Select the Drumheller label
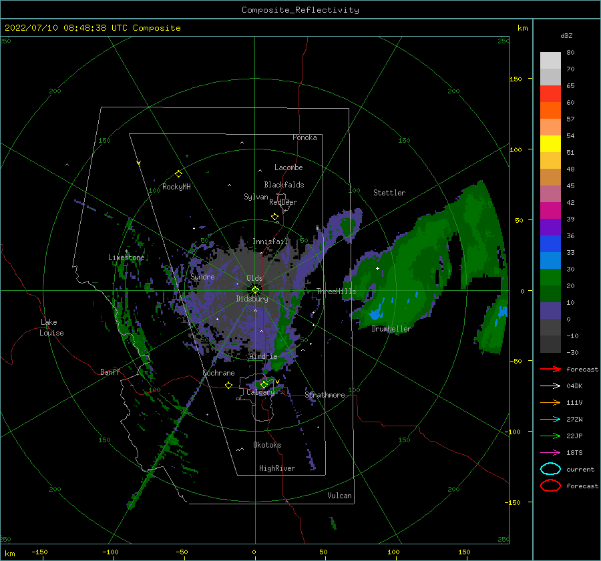 391,329
